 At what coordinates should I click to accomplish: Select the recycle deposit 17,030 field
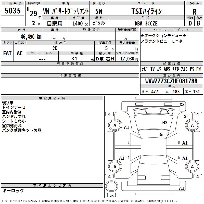(x=127, y=59)
